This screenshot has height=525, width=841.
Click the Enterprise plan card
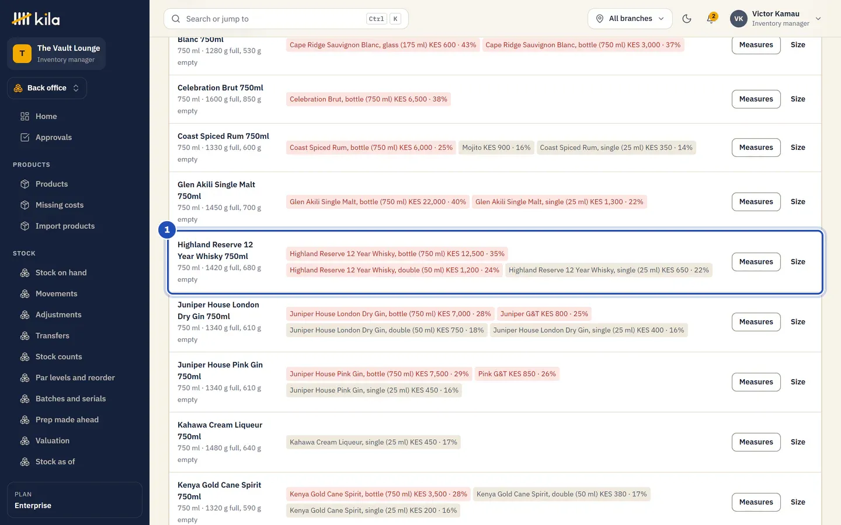[x=75, y=500]
